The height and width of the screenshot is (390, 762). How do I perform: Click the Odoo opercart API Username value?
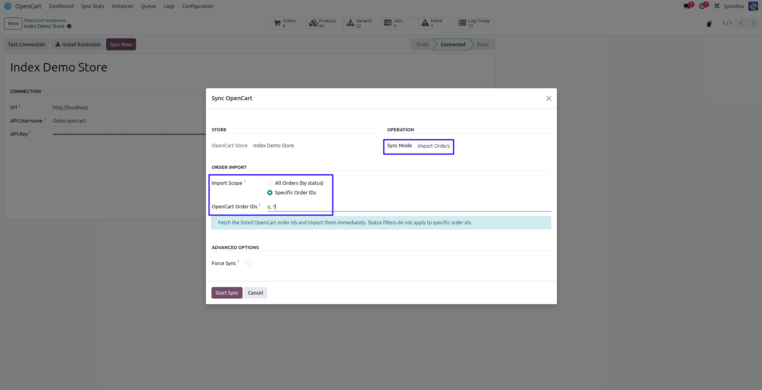(69, 121)
